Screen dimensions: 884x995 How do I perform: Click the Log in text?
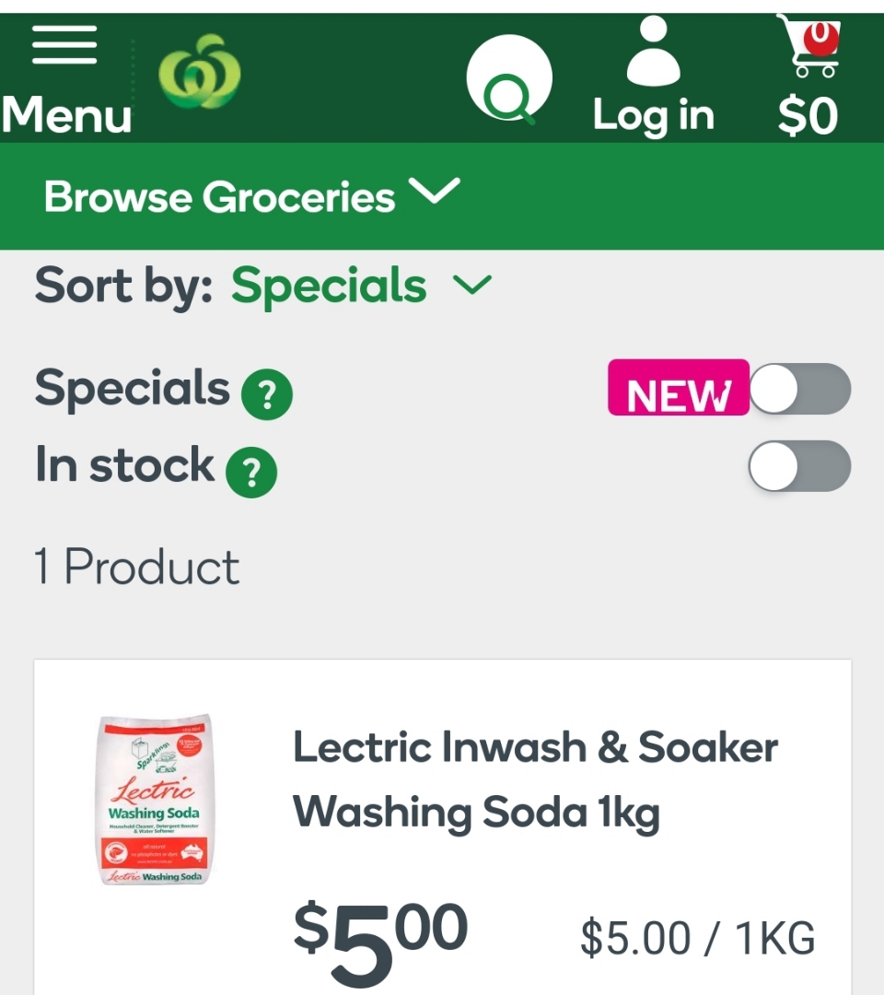(653, 115)
